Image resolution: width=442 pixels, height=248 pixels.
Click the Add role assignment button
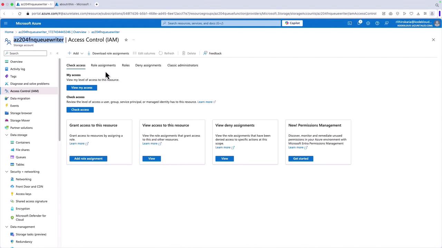click(x=88, y=158)
